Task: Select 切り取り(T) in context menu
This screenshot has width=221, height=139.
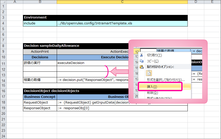Action: coord(154,55)
